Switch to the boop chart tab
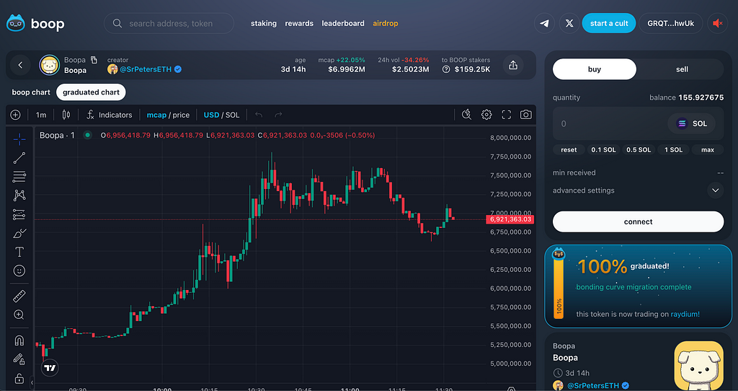Screen dimensions: 738x391 tap(31, 92)
